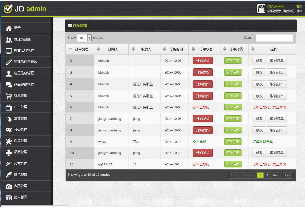
Task: Go to page 2 in pagination
Action: pos(267,175)
